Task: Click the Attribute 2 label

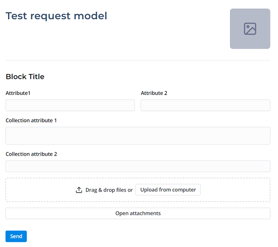Action: (x=154, y=93)
